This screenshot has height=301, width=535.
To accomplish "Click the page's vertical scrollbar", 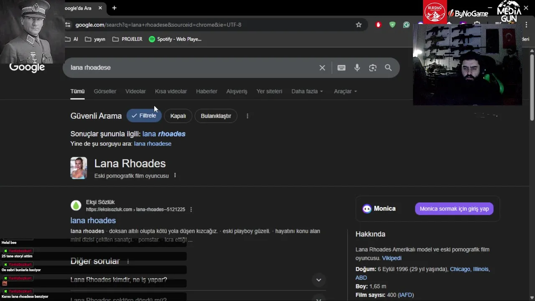I will (532, 88).
